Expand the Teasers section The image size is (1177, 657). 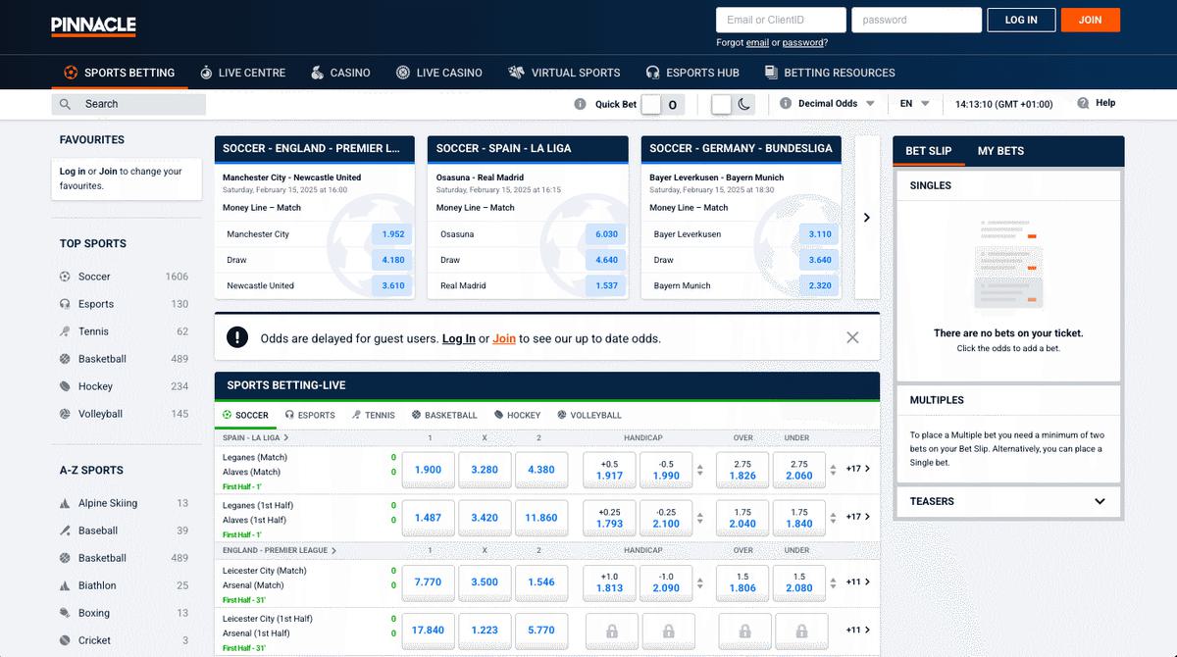point(1100,501)
